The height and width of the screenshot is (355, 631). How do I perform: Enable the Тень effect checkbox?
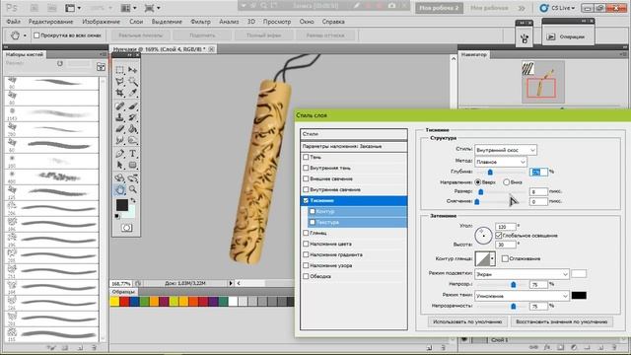click(x=306, y=157)
